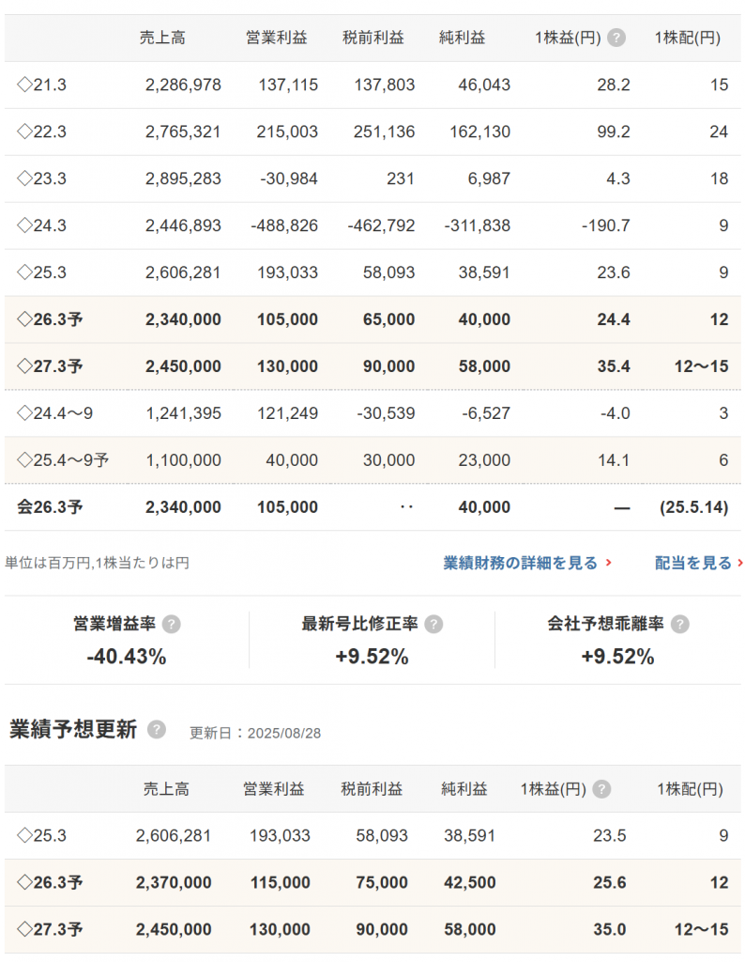
Task: Click operating profit value -488,826
Action: click(x=284, y=225)
